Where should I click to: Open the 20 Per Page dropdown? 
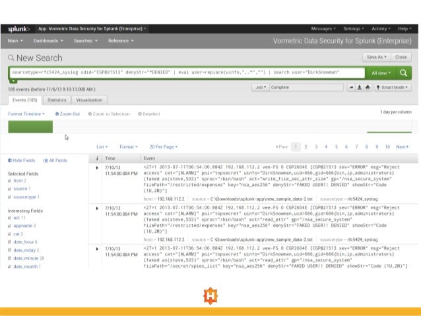pyautogui.click(x=164, y=147)
